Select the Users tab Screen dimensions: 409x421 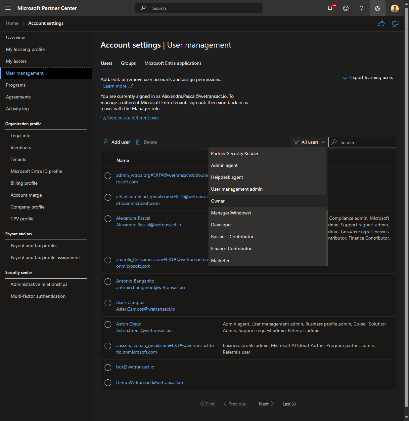pyautogui.click(x=107, y=63)
